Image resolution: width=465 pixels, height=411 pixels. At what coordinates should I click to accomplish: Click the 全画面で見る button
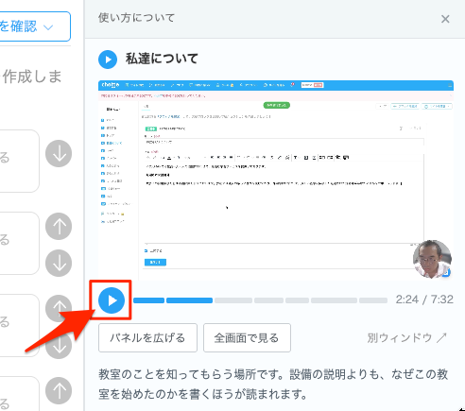pyautogui.click(x=247, y=337)
